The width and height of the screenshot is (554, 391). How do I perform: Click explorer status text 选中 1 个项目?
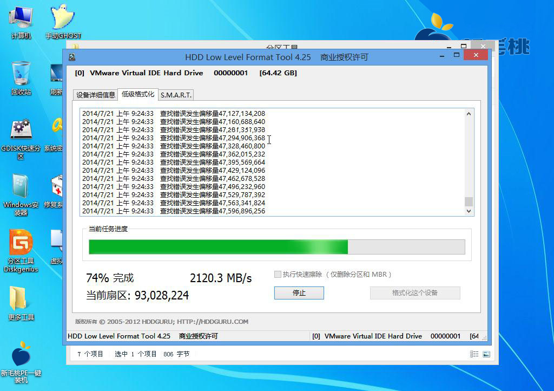tap(136, 354)
